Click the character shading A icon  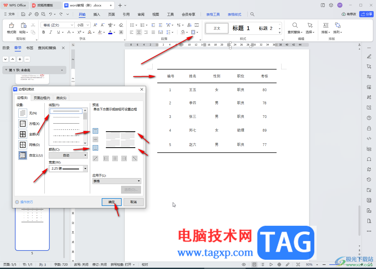[121, 32]
